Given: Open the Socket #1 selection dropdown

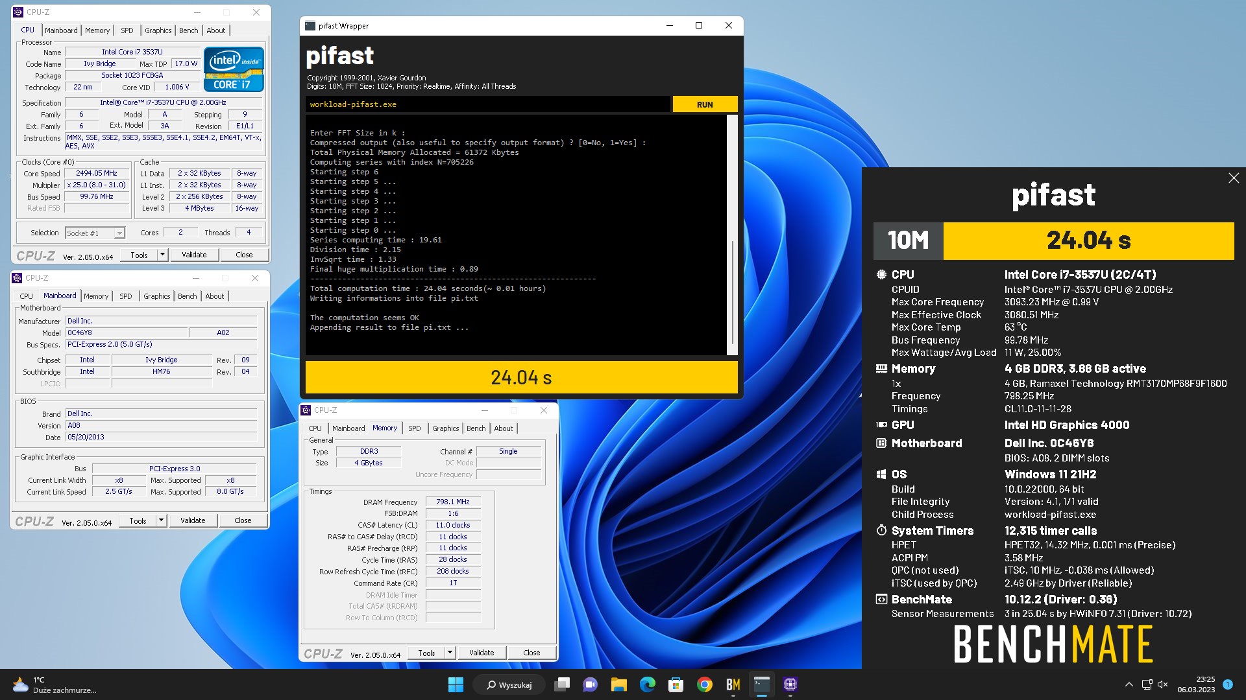Looking at the screenshot, I should point(95,233).
